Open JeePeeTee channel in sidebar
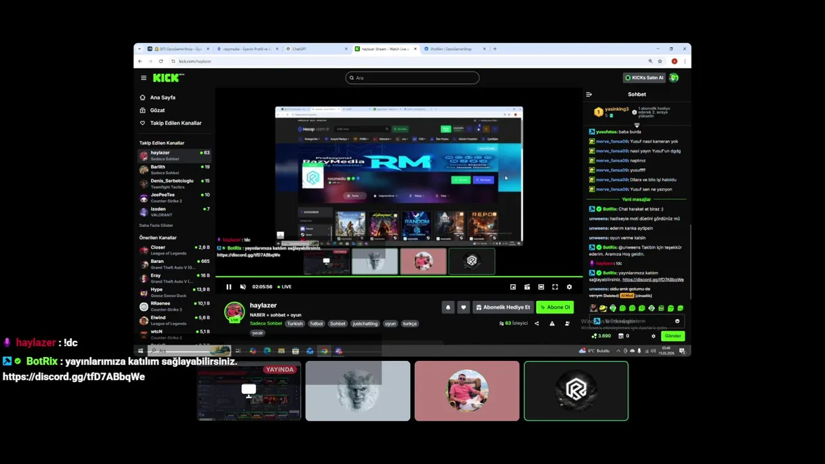The height and width of the screenshot is (464, 825). pyautogui.click(x=175, y=198)
